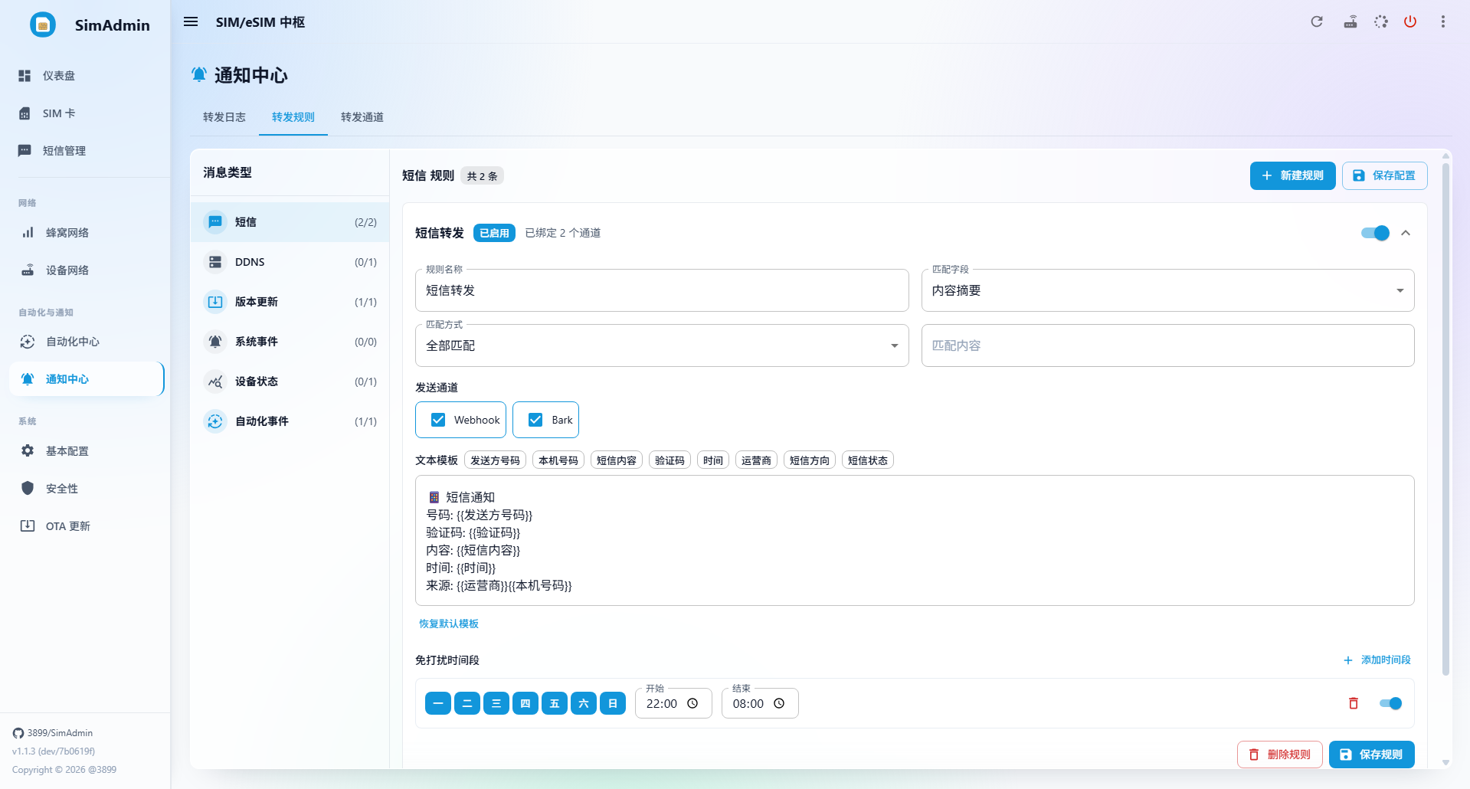The width and height of the screenshot is (1470, 789).
Task: Toggle the Monday 一 day button
Action: pyautogui.click(x=438, y=703)
